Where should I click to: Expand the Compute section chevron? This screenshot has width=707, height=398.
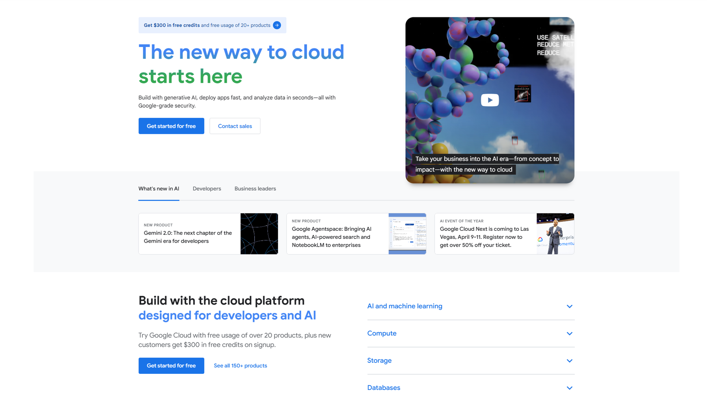coord(569,333)
